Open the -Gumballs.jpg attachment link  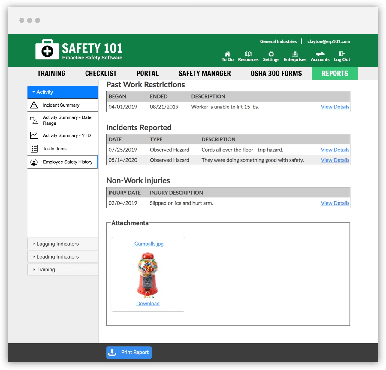[x=148, y=244]
